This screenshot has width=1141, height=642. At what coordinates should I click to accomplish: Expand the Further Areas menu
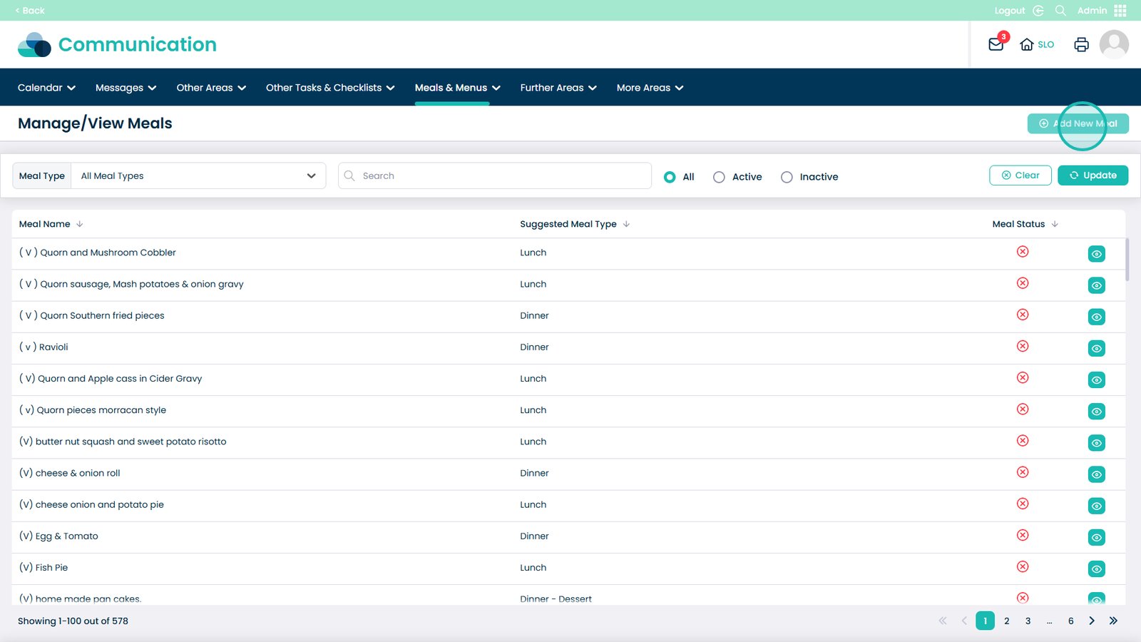[558, 88]
